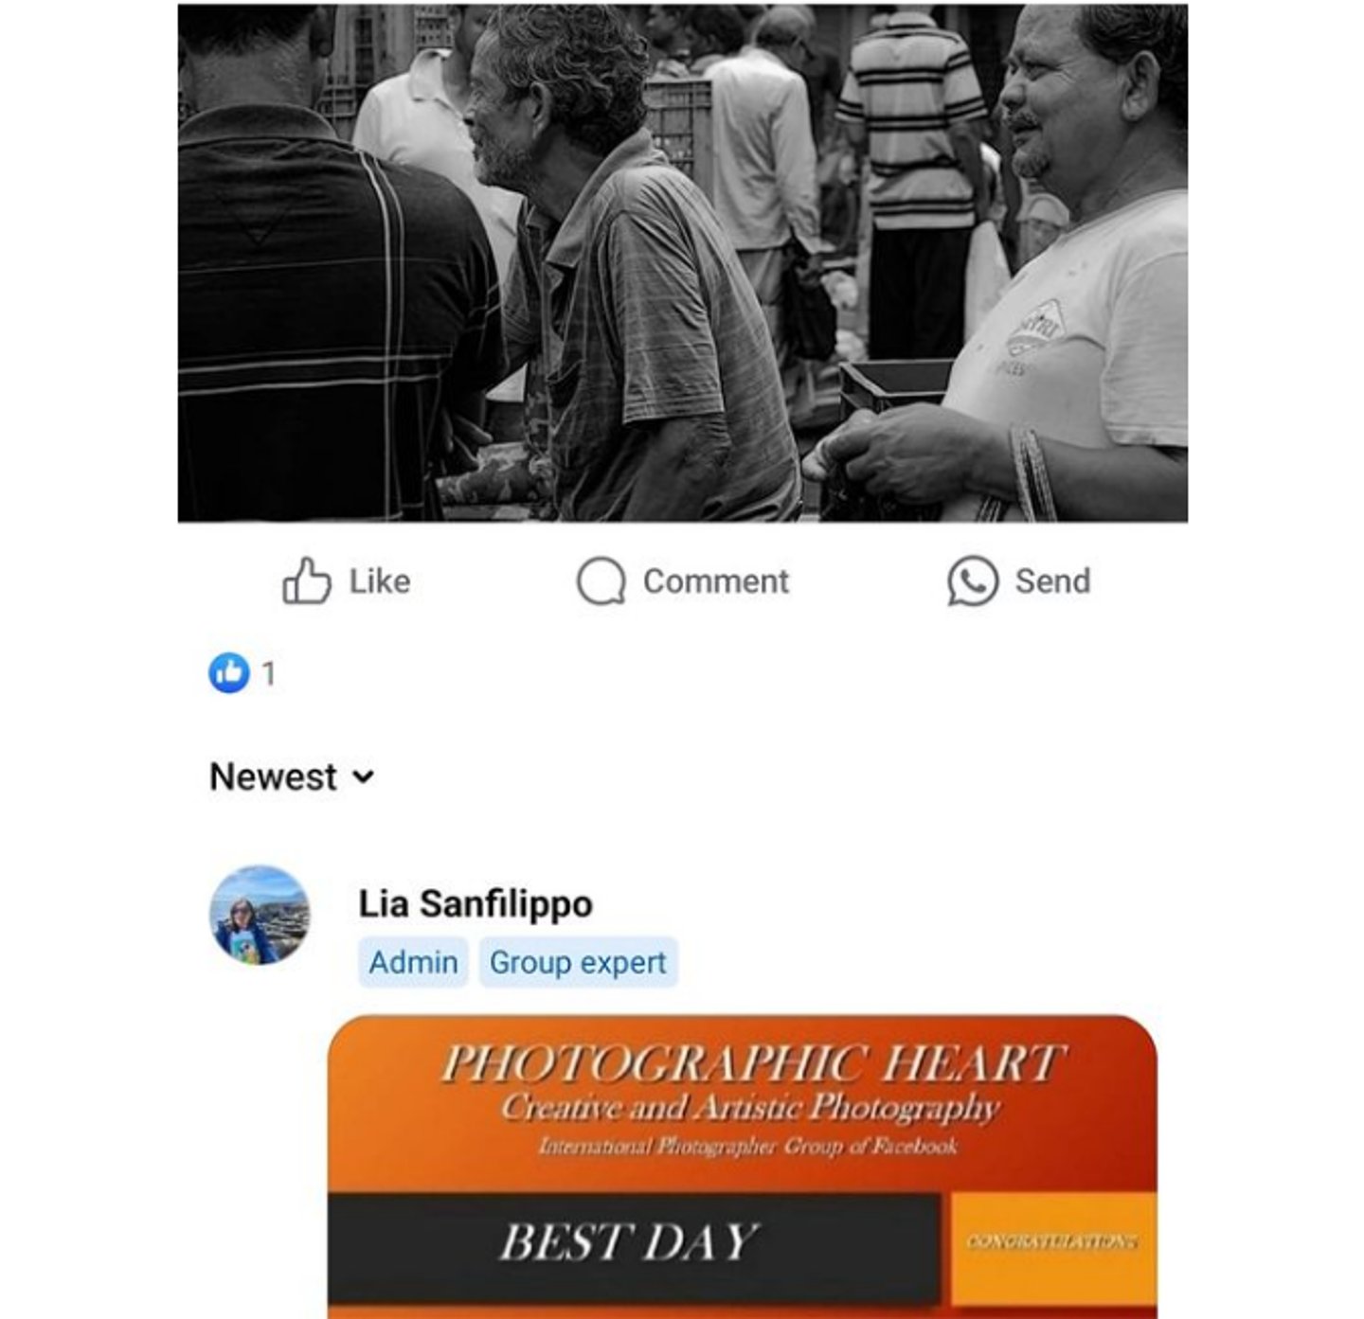Click the Group expert badge
1364x1319 pixels.
coord(578,962)
